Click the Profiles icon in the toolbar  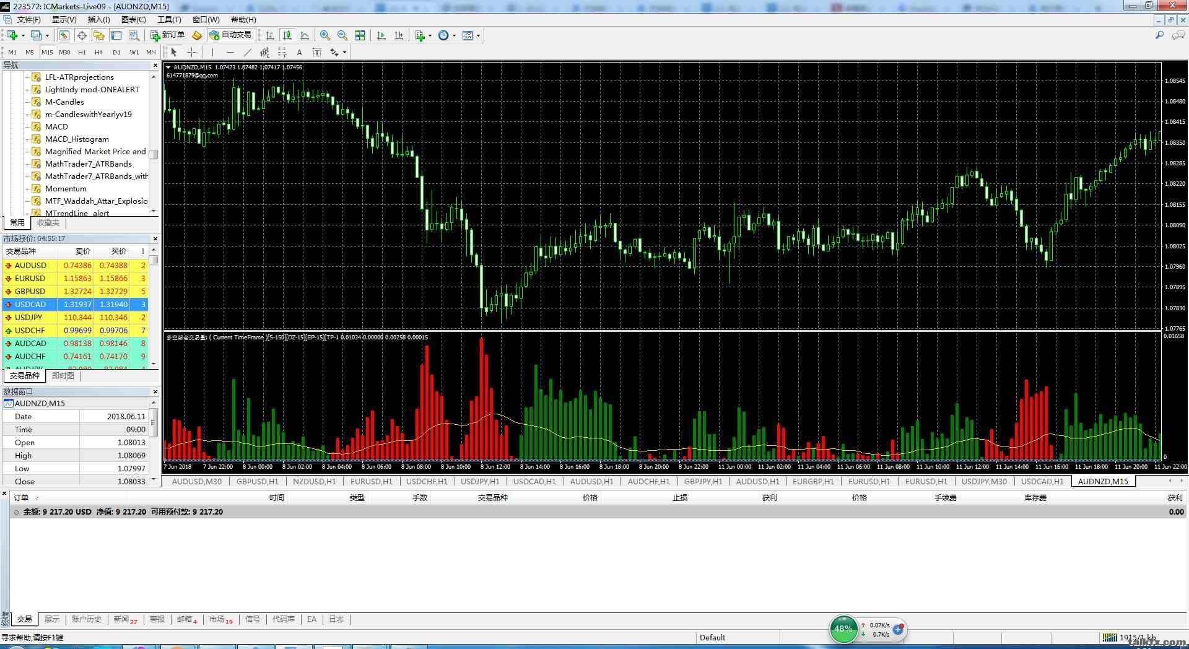point(36,35)
